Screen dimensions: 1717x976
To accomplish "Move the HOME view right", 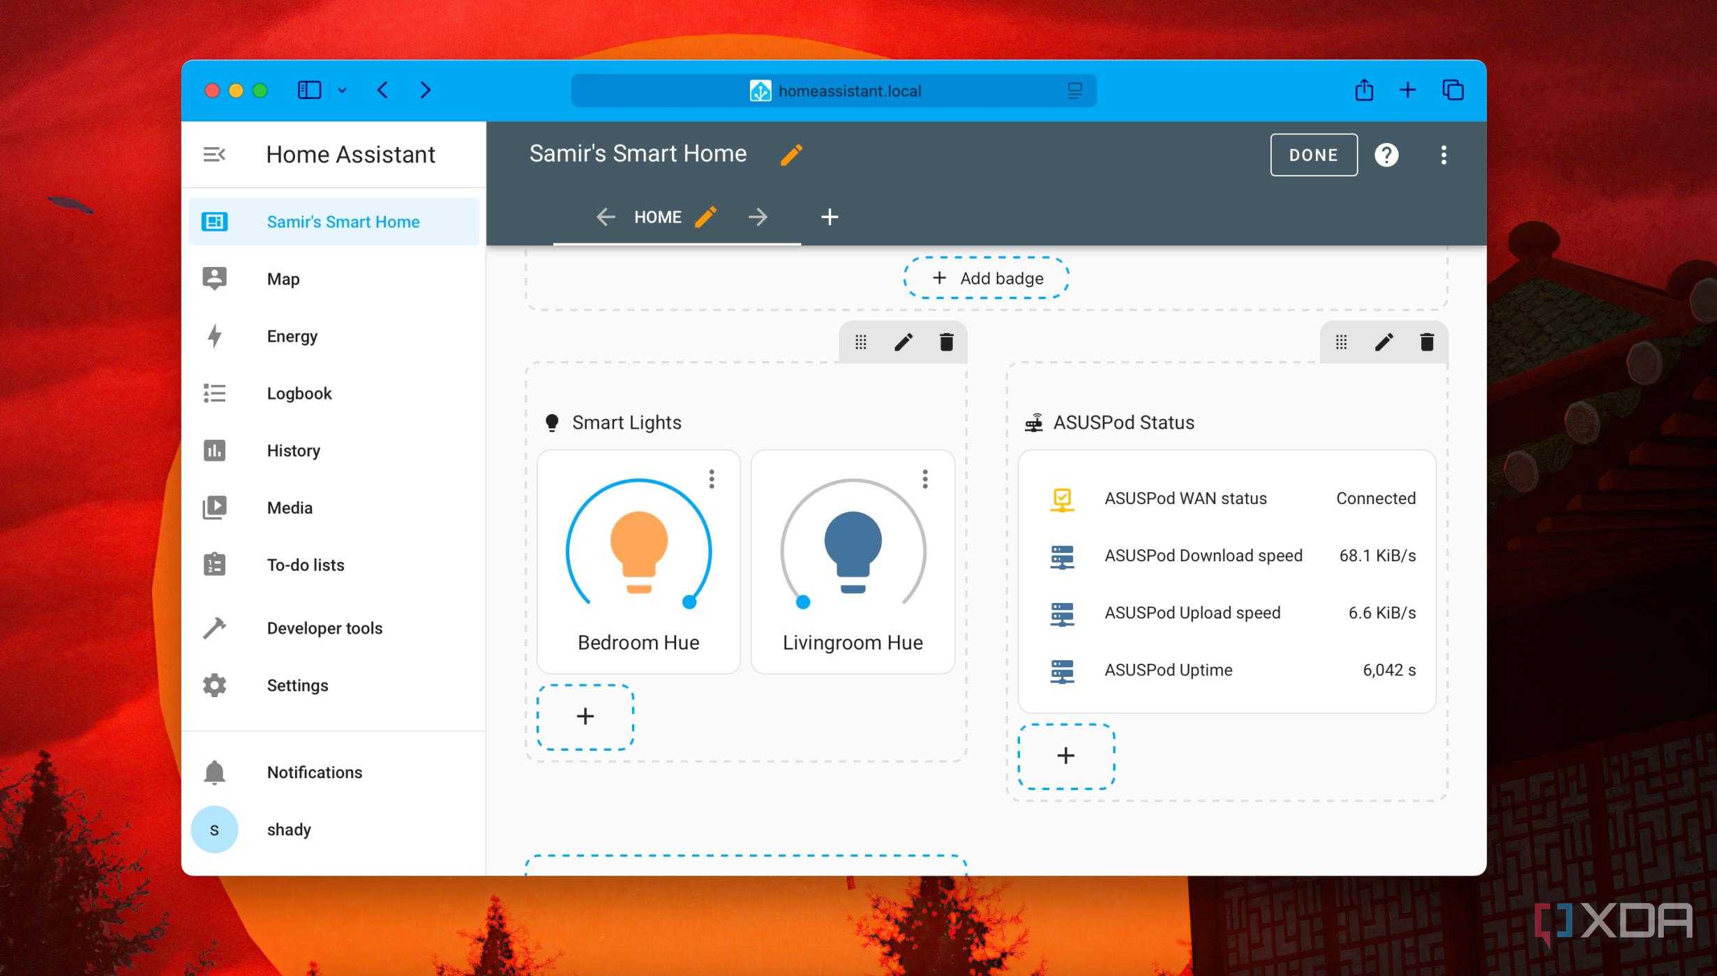I will [x=758, y=217].
